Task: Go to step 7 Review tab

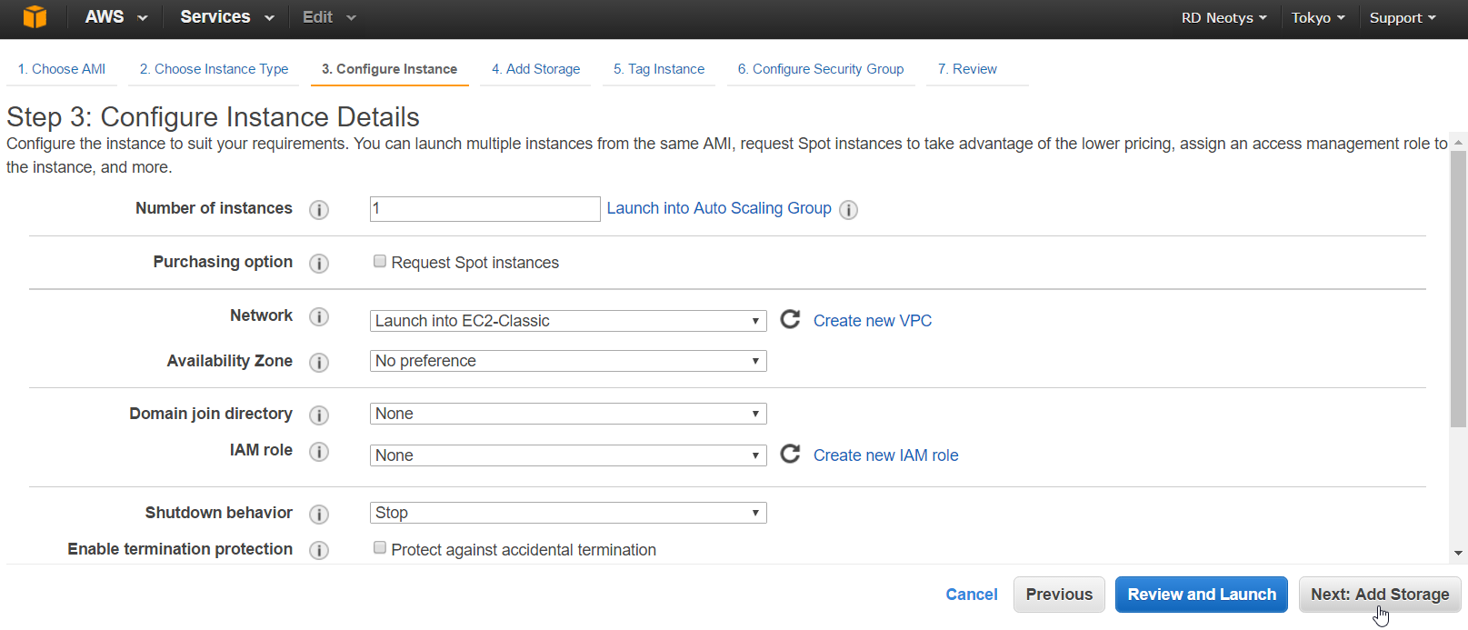Action: tap(967, 69)
